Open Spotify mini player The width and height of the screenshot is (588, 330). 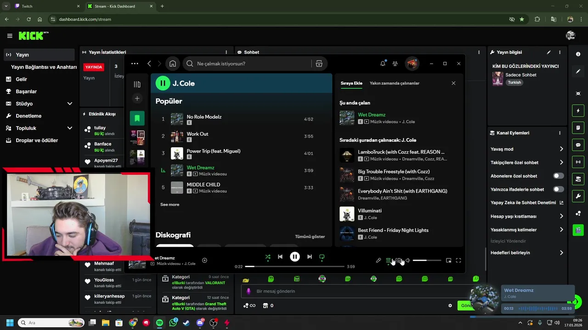449,260
